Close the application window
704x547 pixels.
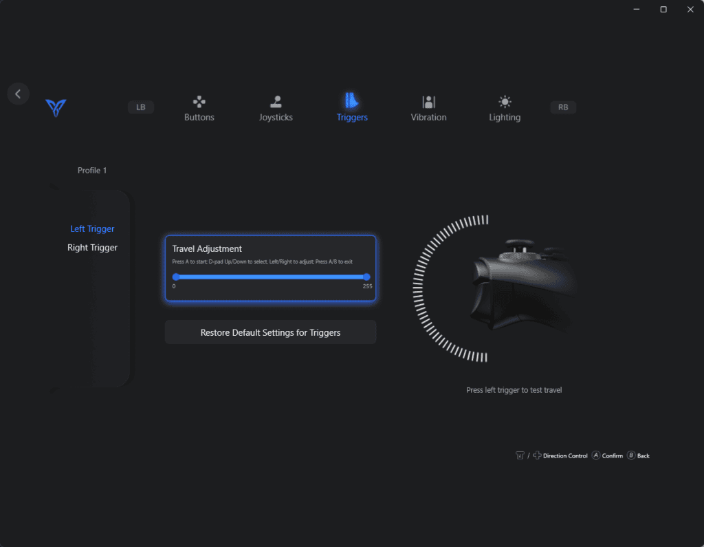click(x=690, y=9)
